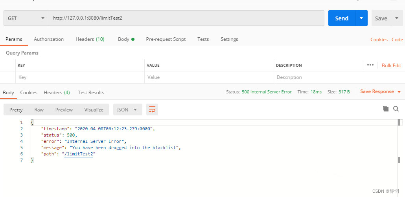Click the copy response icon
Image resolution: width=405 pixels, height=197 pixels.
coord(386,109)
